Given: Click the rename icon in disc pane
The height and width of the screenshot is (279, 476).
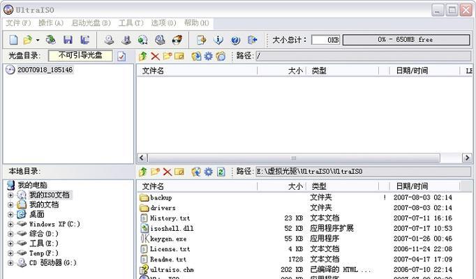Looking at the screenshot, I should point(179,56).
